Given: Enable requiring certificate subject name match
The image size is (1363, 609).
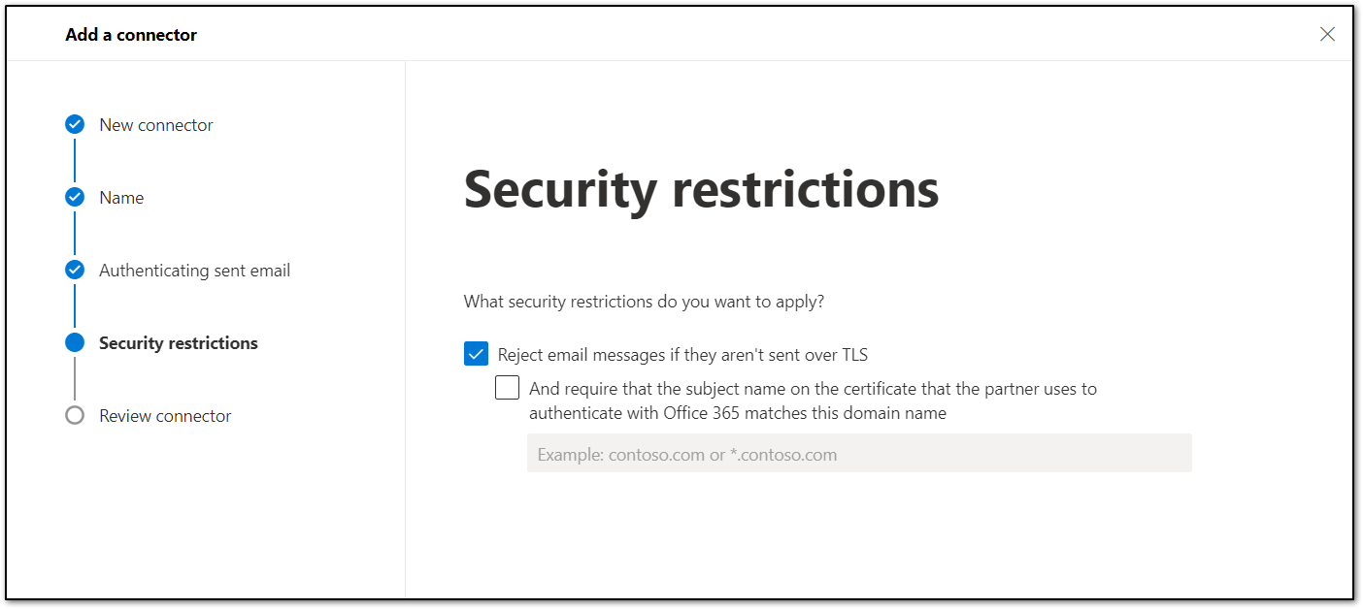Looking at the screenshot, I should pyautogui.click(x=507, y=387).
